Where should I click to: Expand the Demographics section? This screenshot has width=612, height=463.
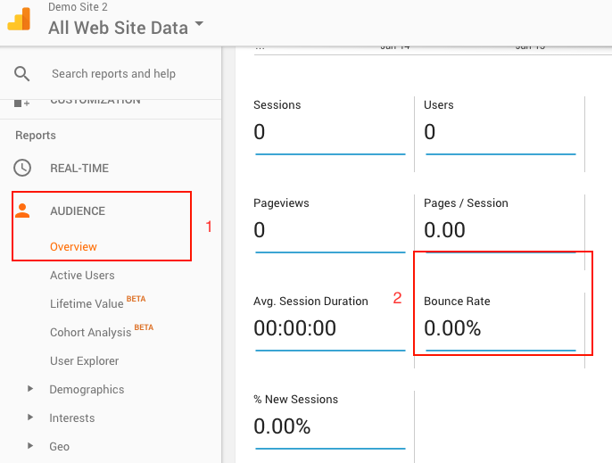click(x=87, y=390)
